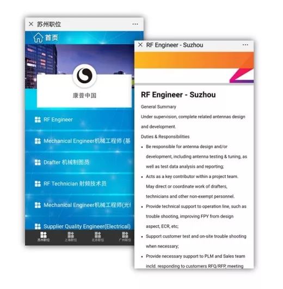Click the orange banner on job page
Screen dimensions: 283x289
coord(194,60)
